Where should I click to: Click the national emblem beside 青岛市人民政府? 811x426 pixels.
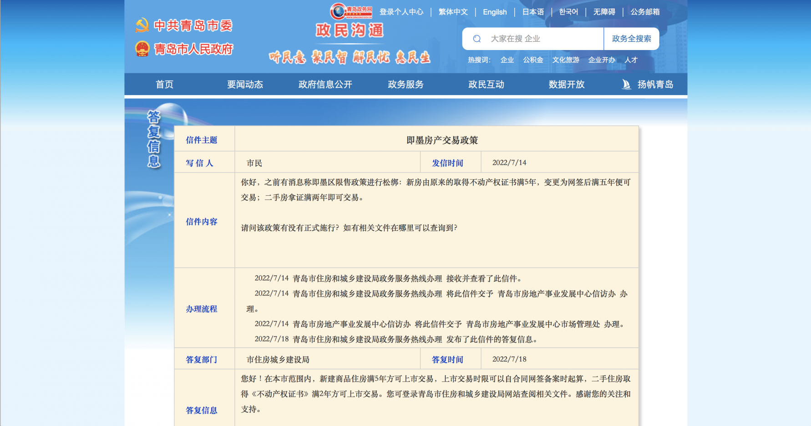[x=143, y=48]
